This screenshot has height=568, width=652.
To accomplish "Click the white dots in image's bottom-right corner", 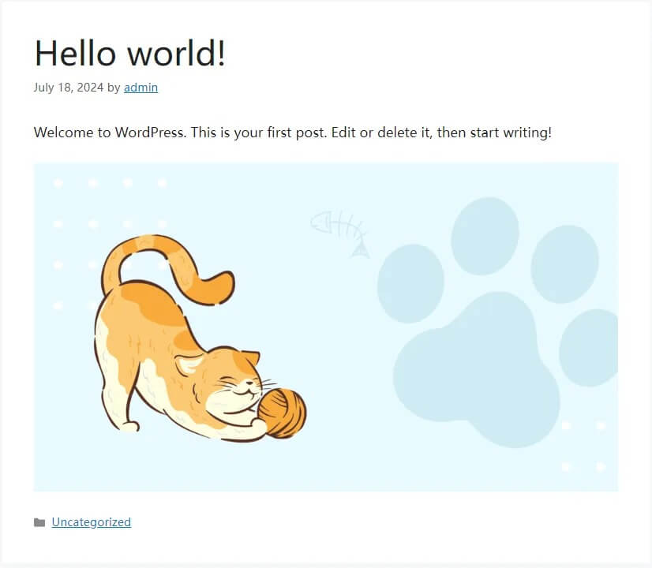I will [x=583, y=447].
